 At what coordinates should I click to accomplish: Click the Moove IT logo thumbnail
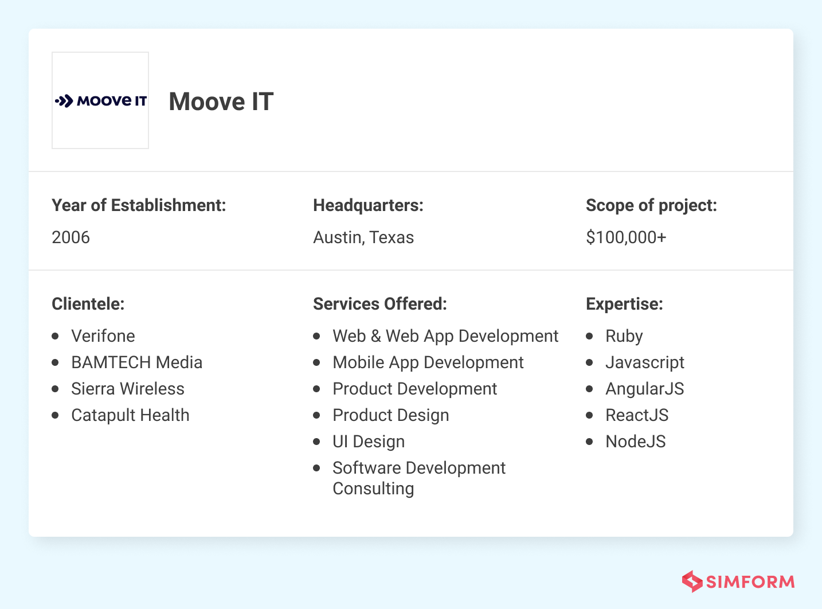pyautogui.click(x=100, y=100)
